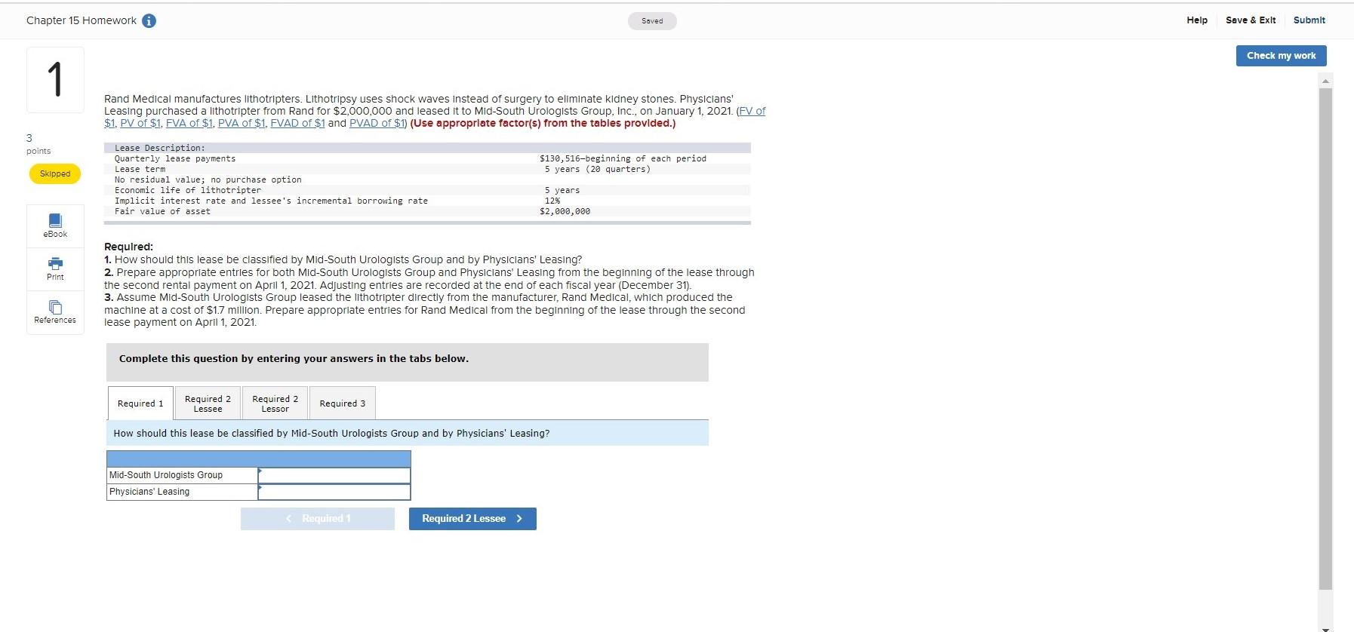Viewport: 1354px width, 632px height.
Task: Click Check my work button
Action: click(x=1281, y=56)
